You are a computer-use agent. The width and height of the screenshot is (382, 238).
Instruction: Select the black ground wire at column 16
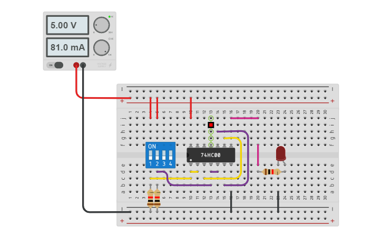click(231, 202)
